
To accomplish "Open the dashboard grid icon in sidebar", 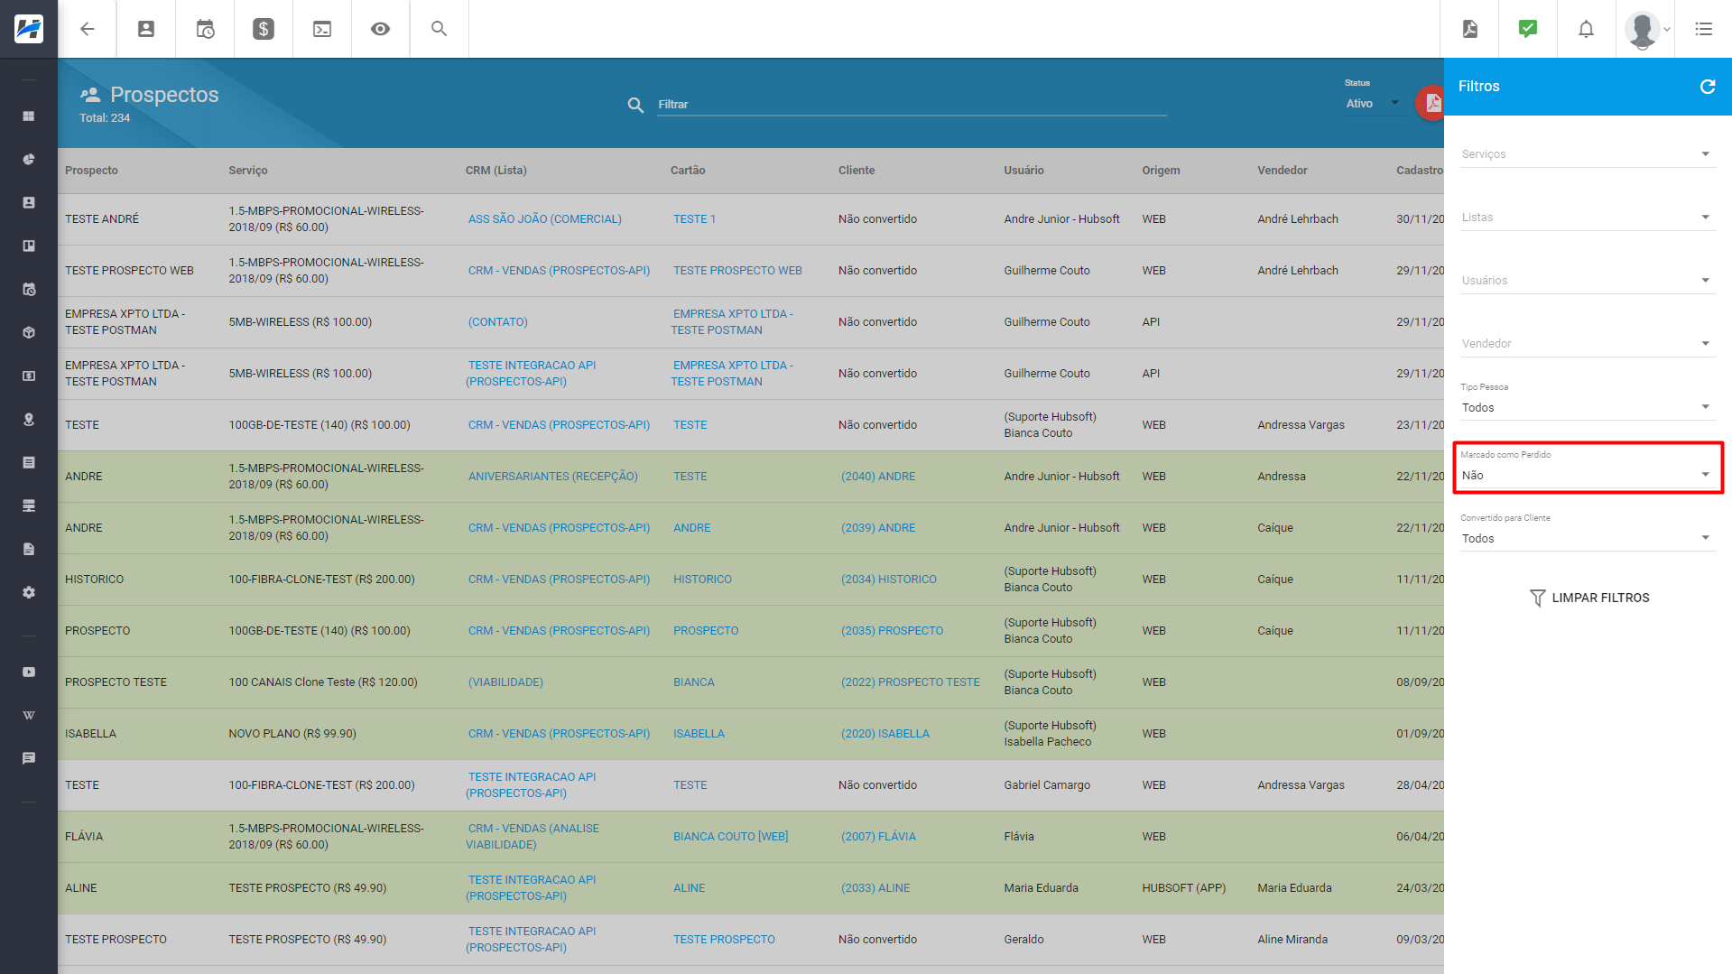I will [29, 116].
